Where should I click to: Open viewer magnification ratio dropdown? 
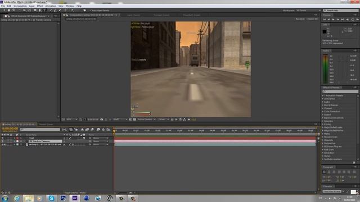coord(71,120)
